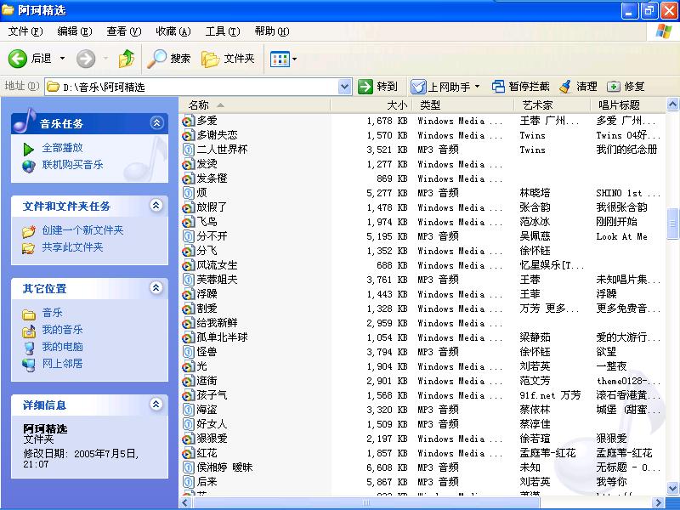
Task: Click the 暂停拦截 toolbar icon
Action: pos(499,86)
